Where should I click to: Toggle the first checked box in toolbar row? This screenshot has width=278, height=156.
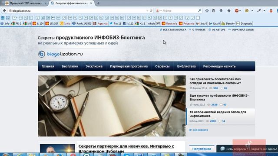point(187,18)
